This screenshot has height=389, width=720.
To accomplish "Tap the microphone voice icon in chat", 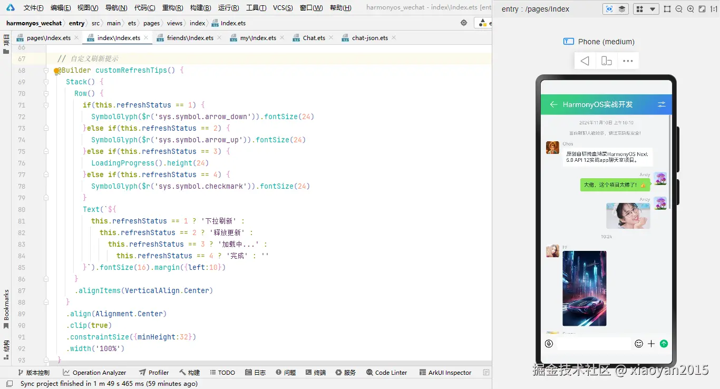I will click(549, 344).
